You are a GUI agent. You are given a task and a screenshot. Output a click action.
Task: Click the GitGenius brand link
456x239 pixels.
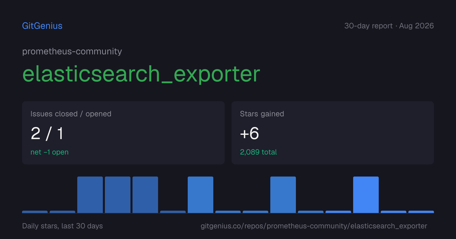tap(42, 26)
